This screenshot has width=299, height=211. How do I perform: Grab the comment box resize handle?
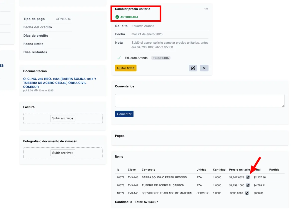coord(283,106)
